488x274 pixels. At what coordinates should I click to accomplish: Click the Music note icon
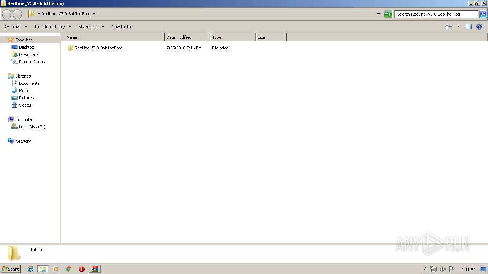(x=14, y=91)
